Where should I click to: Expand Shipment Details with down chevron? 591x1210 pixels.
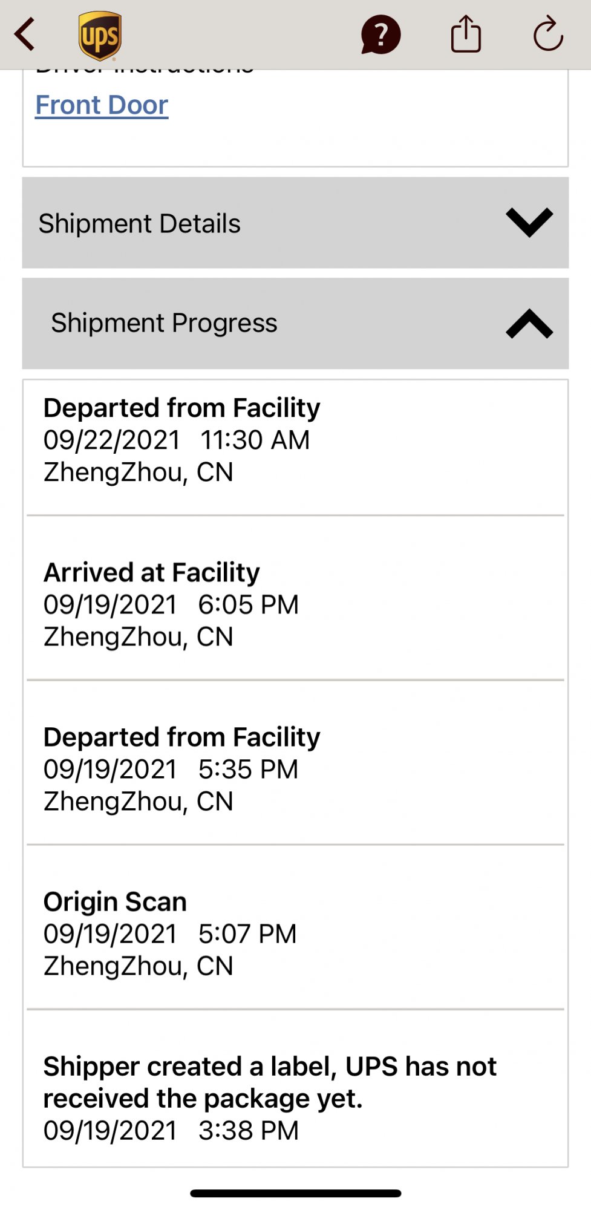click(x=529, y=223)
